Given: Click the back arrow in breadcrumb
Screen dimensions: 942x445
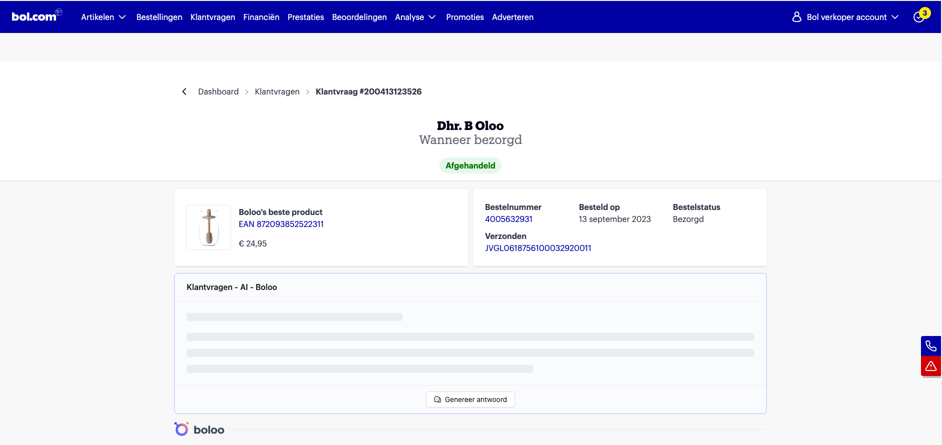Looking at the screenshot, I should tap(184, 91).
